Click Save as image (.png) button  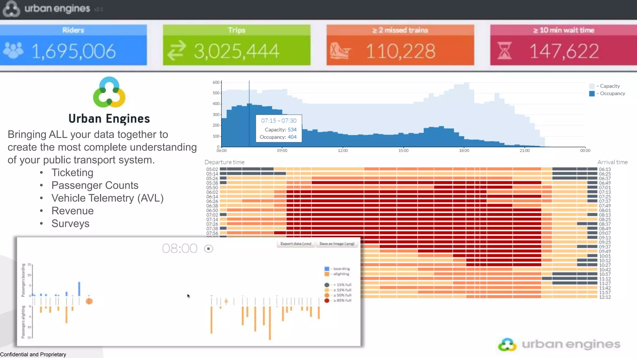click(x=337, y=244)
